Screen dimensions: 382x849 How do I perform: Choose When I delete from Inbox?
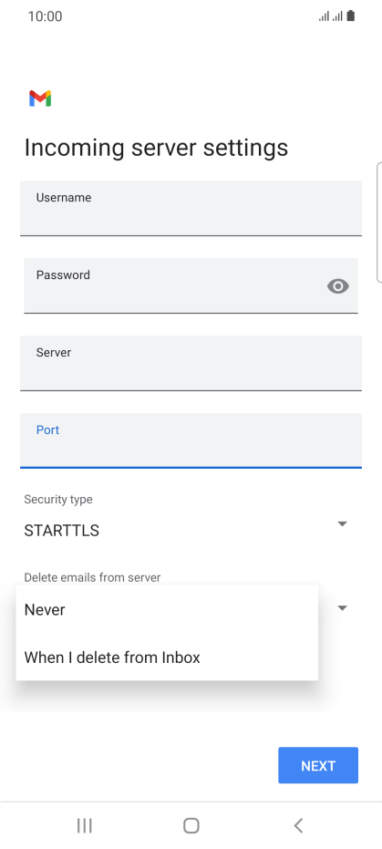(x=167, y=657)
